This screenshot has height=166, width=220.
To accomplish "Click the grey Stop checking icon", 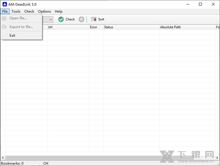I will [81, 19].
